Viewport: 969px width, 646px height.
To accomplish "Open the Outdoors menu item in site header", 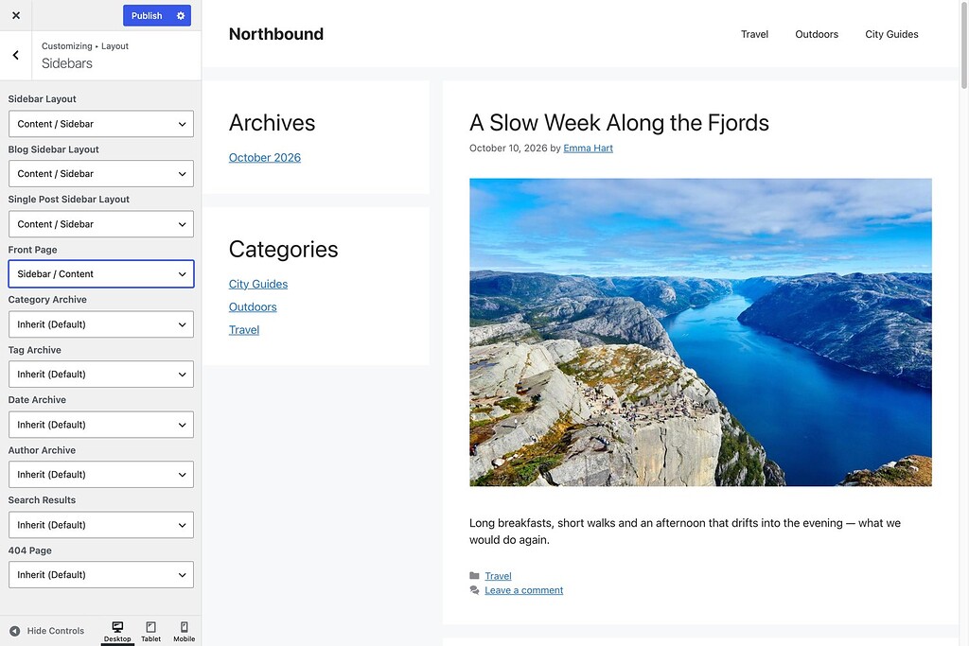I will (x=817, y=34).
